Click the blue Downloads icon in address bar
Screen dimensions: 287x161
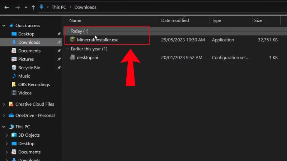tap(42, 7)
